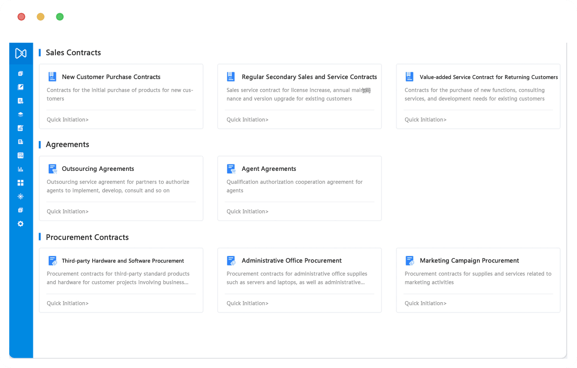Open the sunburst sidebar icon below the grid

[x=21, y=196]
